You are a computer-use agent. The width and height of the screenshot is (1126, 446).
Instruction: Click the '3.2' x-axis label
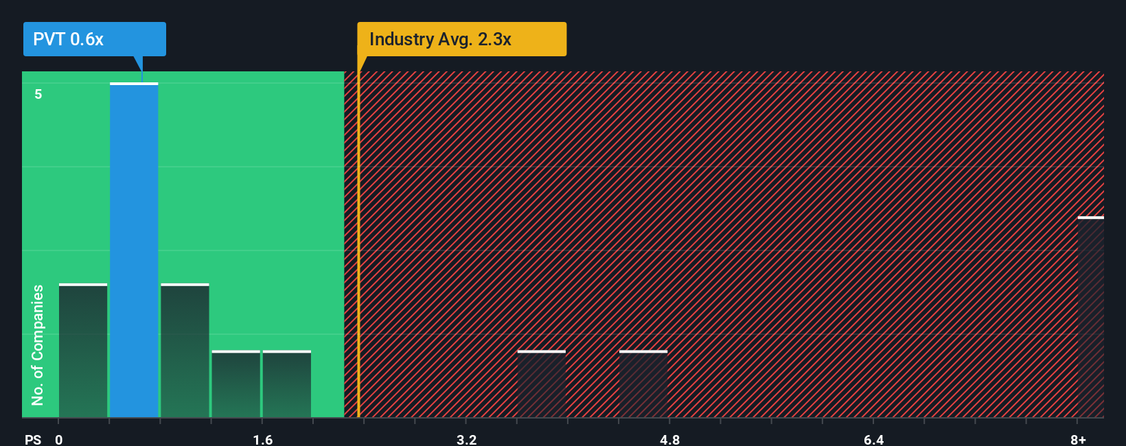[x=467, y=439]
